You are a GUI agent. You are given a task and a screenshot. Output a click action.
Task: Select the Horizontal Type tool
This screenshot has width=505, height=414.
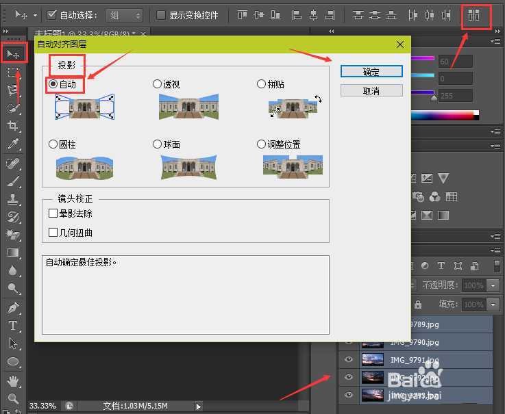click(13, 325)
